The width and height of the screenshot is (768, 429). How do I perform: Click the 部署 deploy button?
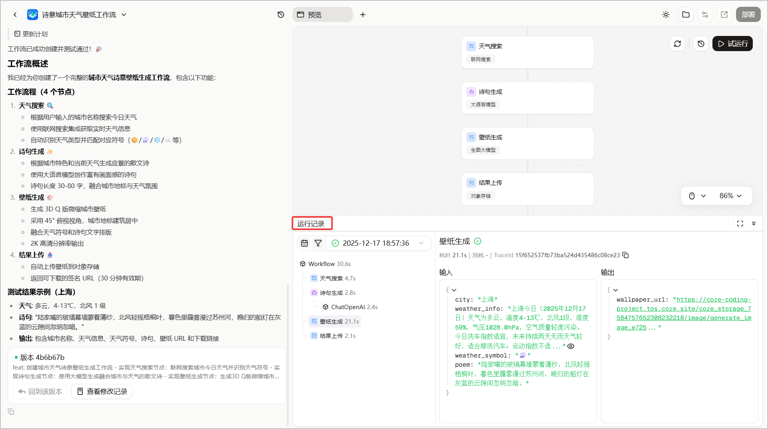click(748, 15)
